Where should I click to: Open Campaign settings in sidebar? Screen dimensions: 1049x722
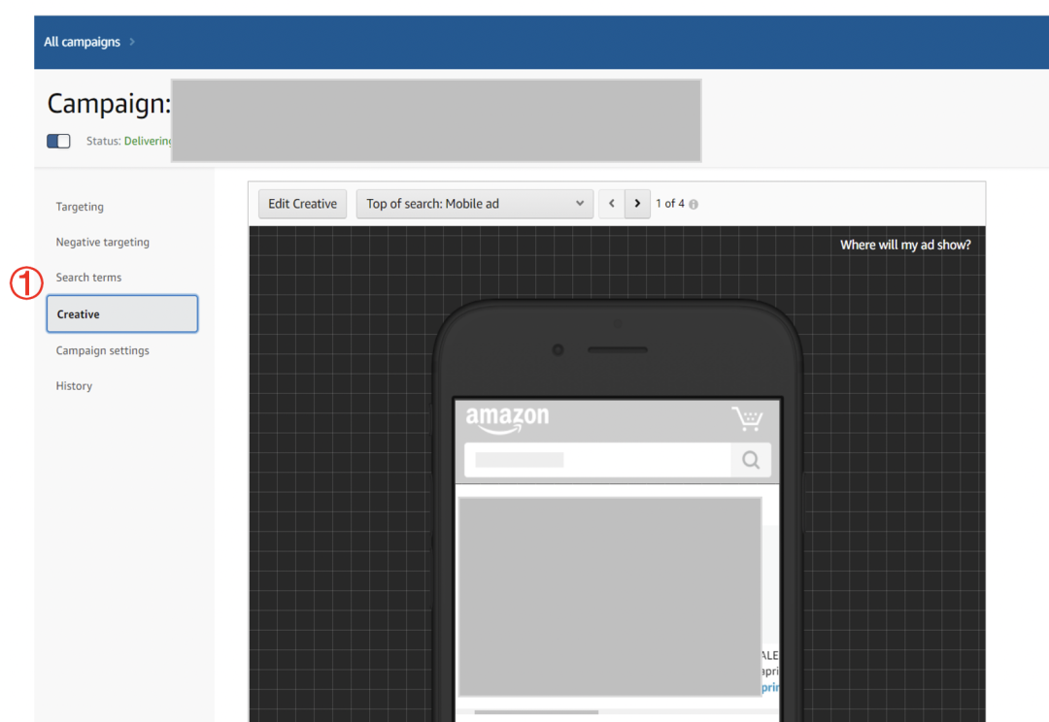102,350
